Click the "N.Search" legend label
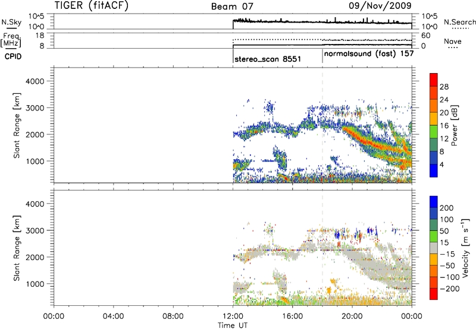Screen dimensions: 476x329 pos(459,22)
